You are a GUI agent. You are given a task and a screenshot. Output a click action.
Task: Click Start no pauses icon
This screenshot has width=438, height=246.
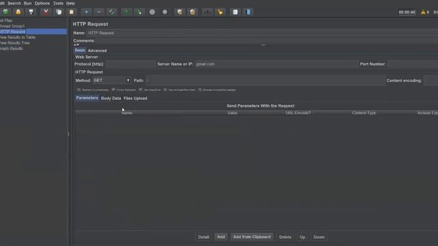pyautogui.click(x=140, y=12)
